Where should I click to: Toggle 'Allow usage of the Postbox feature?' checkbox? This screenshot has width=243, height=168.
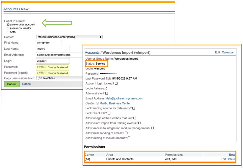point(135,118)
